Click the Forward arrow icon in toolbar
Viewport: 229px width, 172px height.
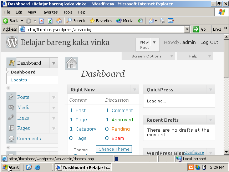28,21
